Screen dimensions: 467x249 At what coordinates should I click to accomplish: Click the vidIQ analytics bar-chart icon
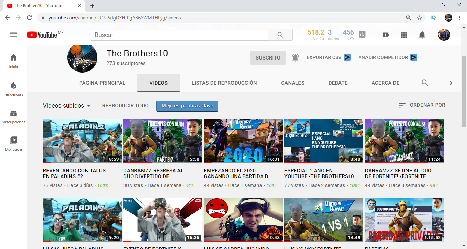362,35
